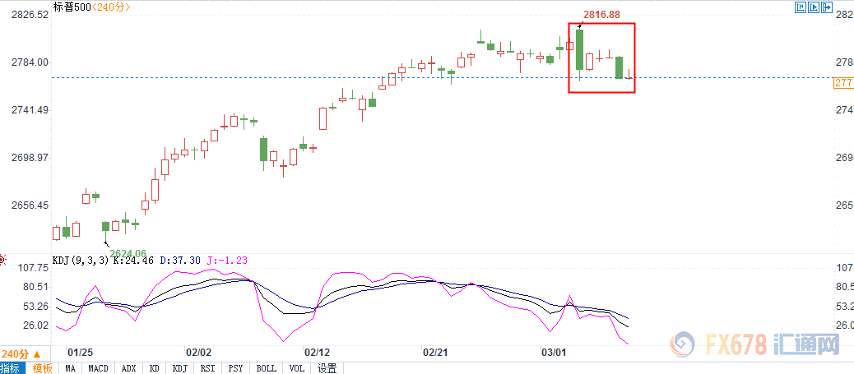Pick the PSY indicator

(236, 368)
